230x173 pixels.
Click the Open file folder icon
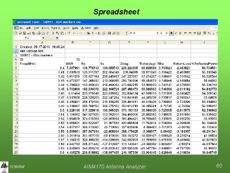pos(20,33)
